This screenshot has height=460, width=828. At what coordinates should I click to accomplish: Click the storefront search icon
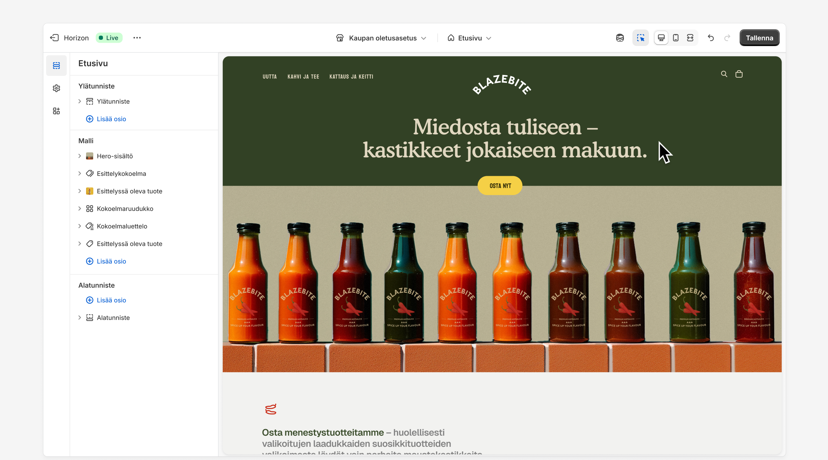coord(724,74)
